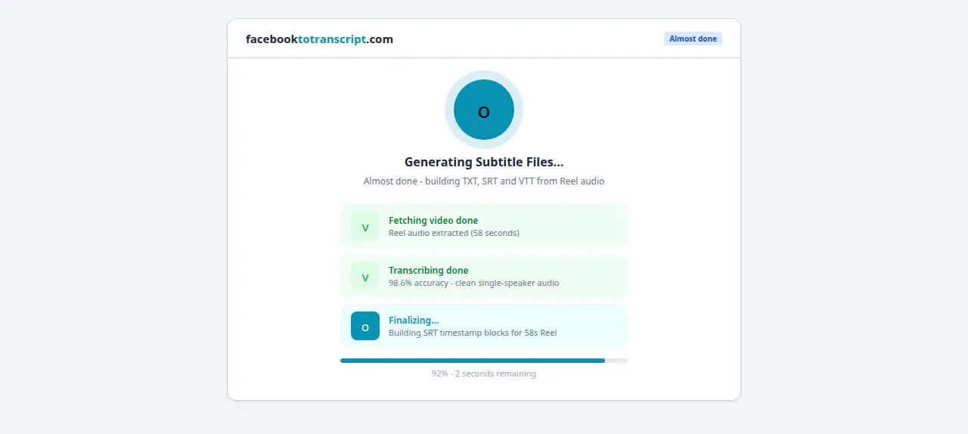Screen dimensions: 968x434
Task: Click Building SRT timestamp blocks text
Action: pos(473,333)
